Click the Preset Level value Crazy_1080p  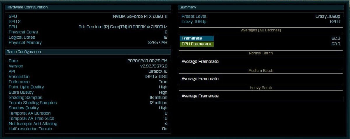click(328, 16)
